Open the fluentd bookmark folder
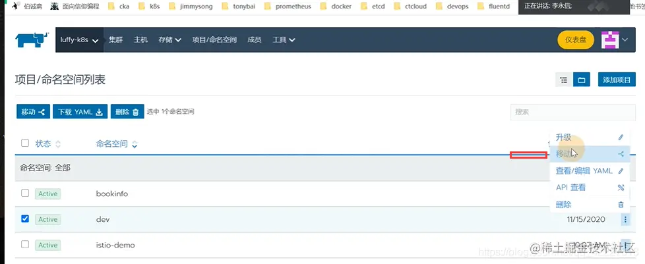 (x=493, y=7)
